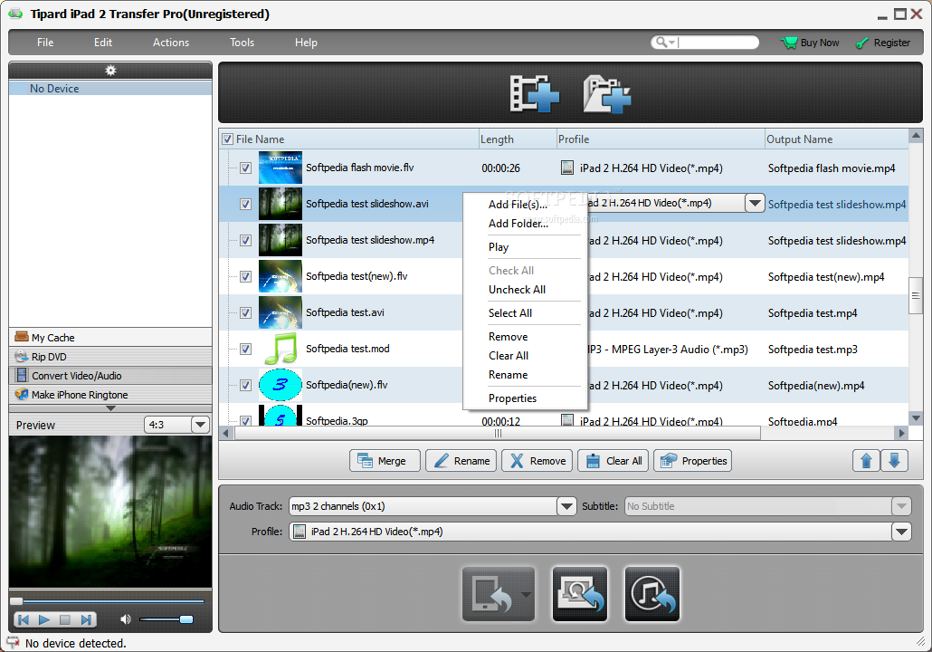Open the Tools menu
The image size is (932, 652).
(242, 43)
